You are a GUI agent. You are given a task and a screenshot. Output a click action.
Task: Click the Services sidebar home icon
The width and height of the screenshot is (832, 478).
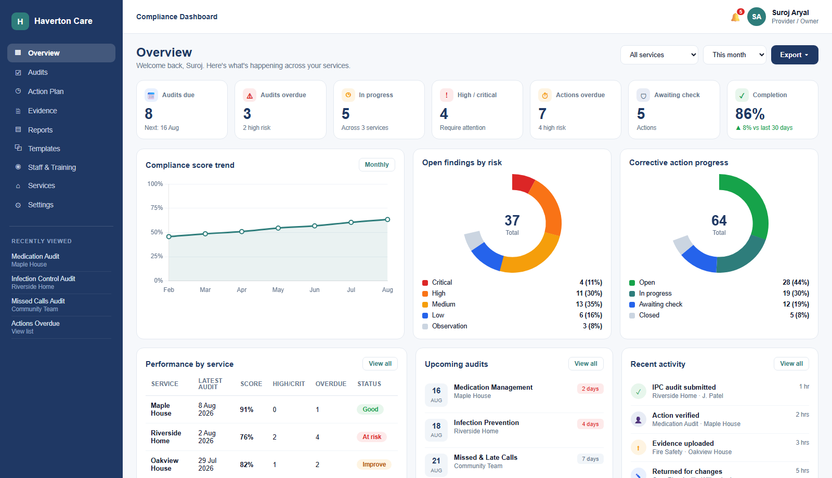(x=18, y=185)
